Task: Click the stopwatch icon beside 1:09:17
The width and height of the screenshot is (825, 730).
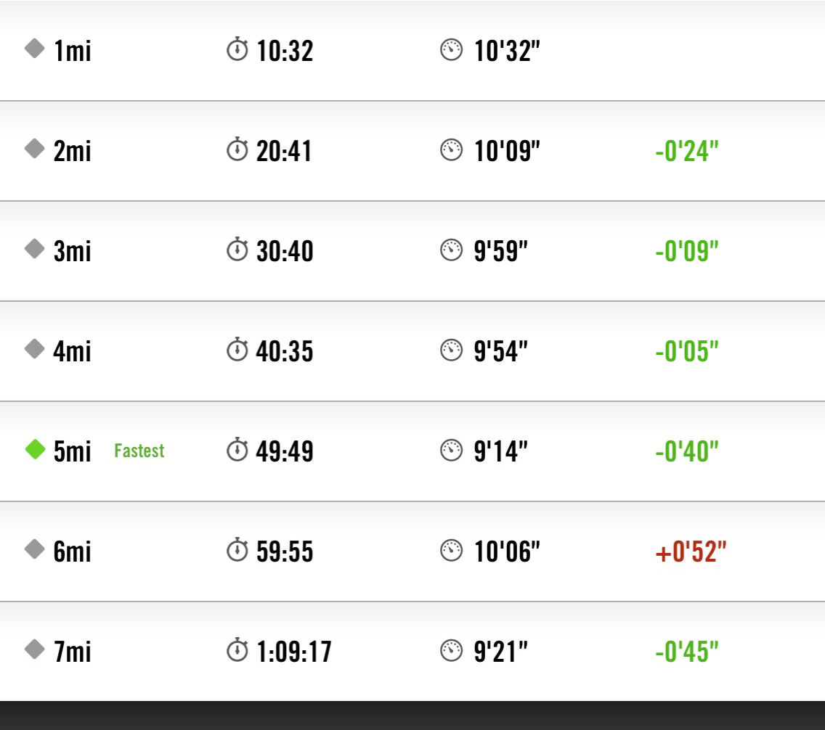Action: pos(237,650)
